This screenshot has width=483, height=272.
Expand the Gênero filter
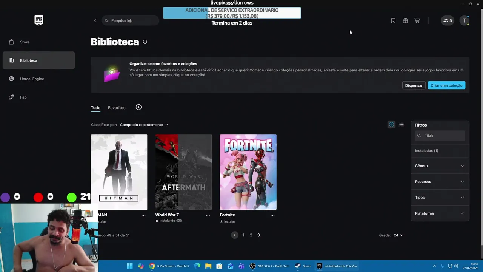click(x=440, y=166)
